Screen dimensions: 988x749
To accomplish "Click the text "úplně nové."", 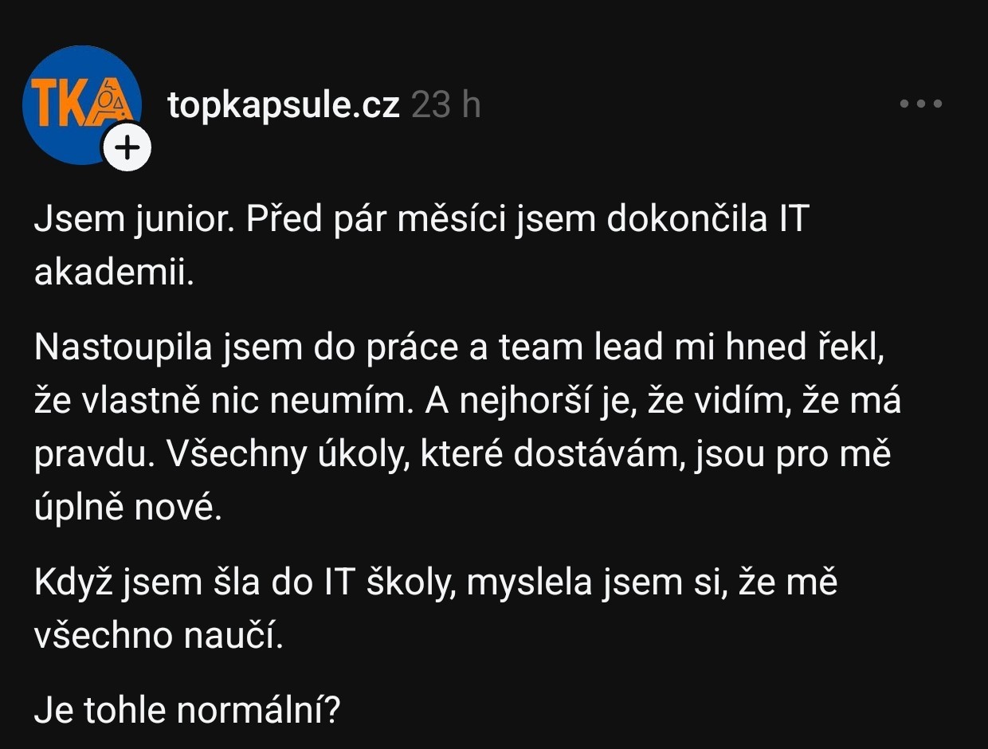I will (x=127, y=508).
